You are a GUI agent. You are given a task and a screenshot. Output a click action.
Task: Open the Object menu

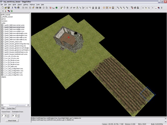tap(20, 5)
